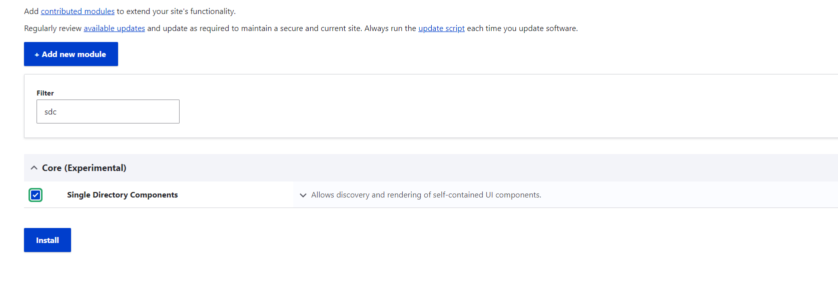Open the update script link

(x=441, y=28)
